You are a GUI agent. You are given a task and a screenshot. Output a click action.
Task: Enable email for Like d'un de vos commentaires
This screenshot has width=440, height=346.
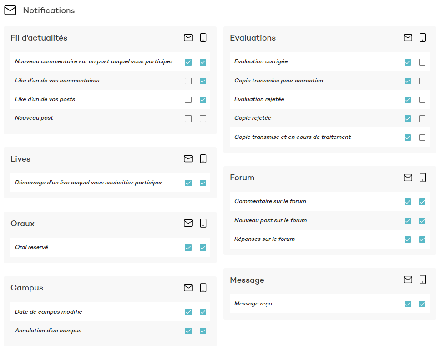pyautogui.click(x=188, y=81)
